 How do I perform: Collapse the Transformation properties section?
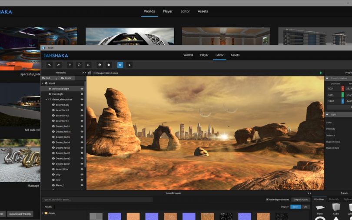pos(327,78)
